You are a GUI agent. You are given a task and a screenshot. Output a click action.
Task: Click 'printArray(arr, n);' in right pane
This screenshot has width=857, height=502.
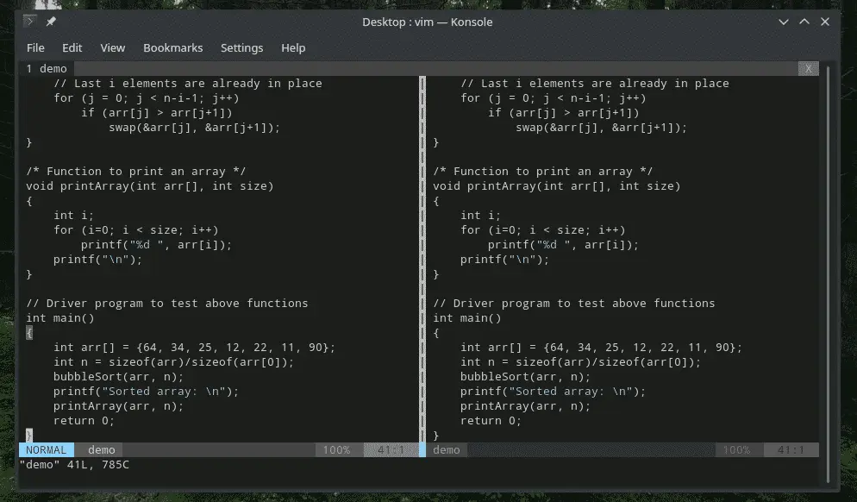coord(525,406)
